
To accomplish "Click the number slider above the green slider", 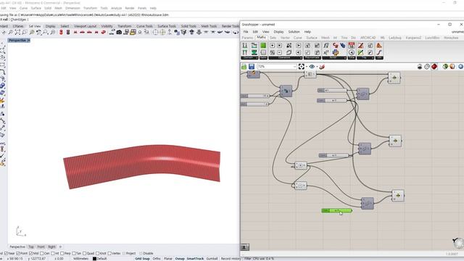I will pos(334,155).
